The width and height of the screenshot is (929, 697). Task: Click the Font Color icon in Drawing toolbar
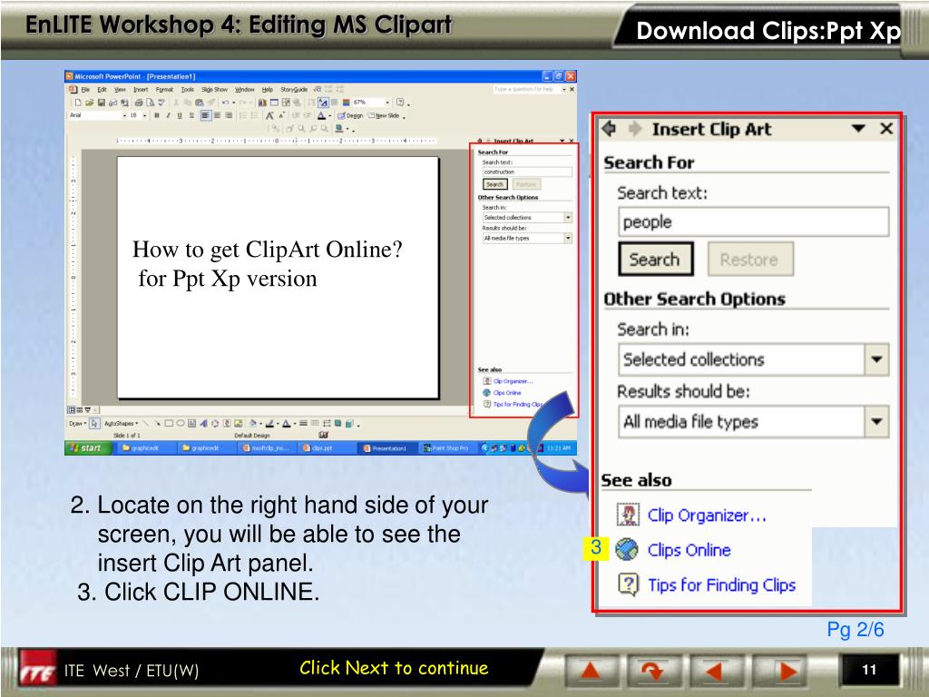point(286,423)
